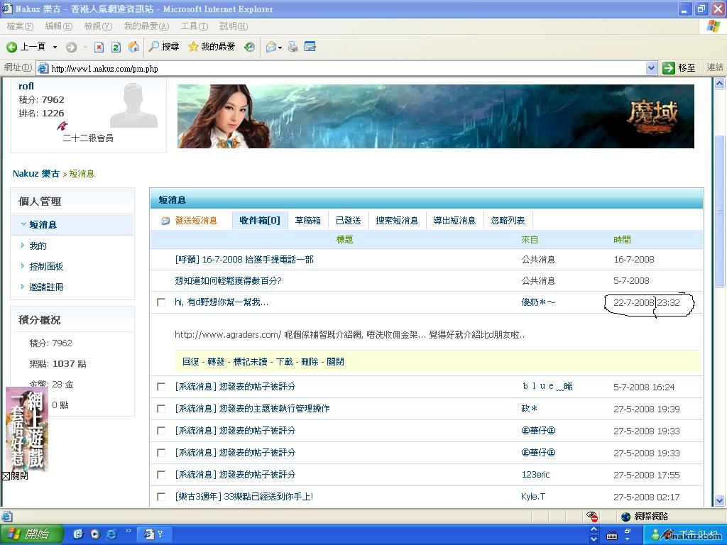Check the box for message from 優奶
Screen dimensions: 727x545
pyautogui.click(x=161, y=302)
